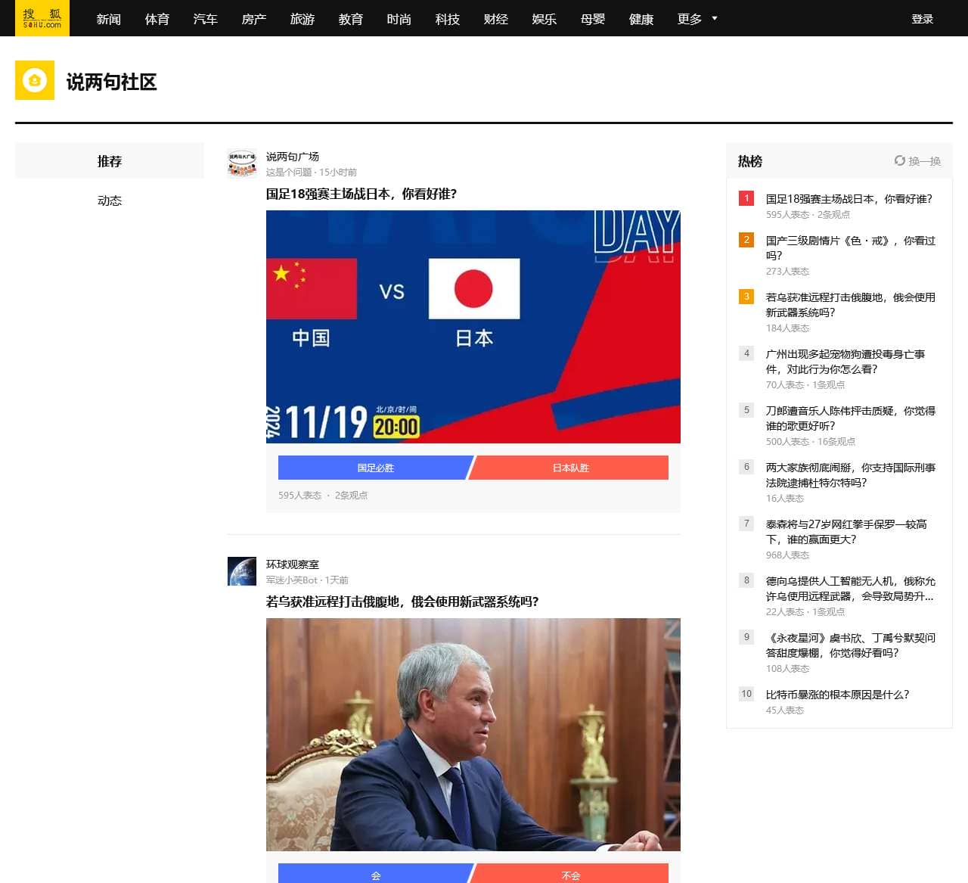Navigate to 健康 channel
The height and width of the screenshot is (883, 968).
point(641,19)
